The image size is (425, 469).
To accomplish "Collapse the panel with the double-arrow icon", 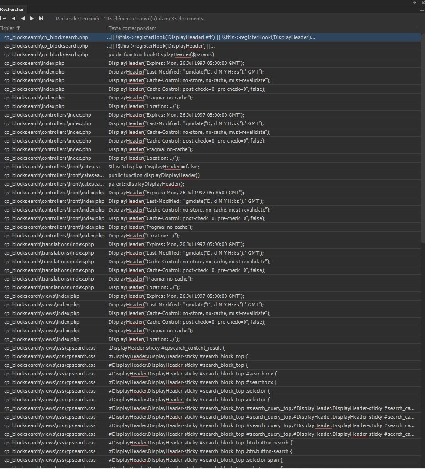I will pos(415,2).
